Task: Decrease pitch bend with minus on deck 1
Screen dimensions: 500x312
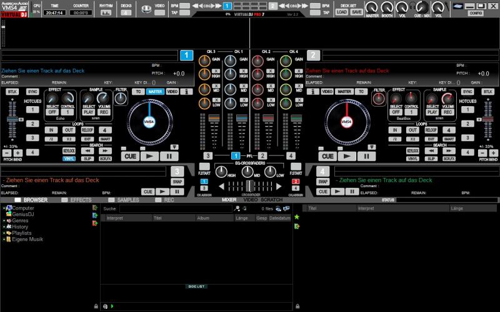Action: (x=7, y=153)
